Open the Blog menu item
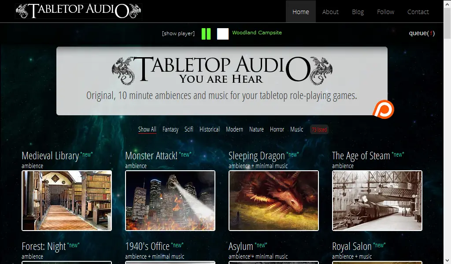 coord(358,12)
